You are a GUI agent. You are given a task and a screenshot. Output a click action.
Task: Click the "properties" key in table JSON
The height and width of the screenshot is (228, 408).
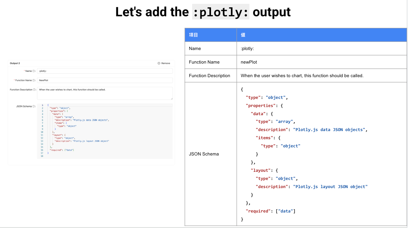point(260,105)
